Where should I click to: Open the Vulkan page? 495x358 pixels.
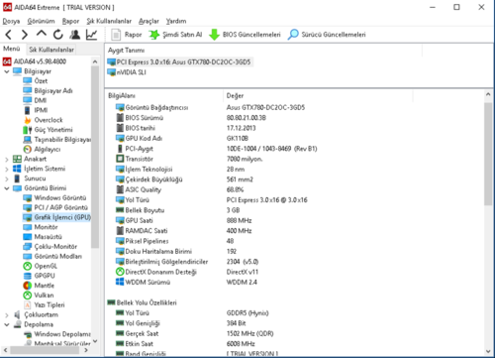(x=39, y=296)
